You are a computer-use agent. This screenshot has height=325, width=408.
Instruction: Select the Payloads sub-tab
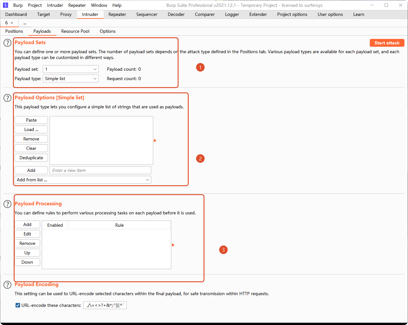tap(42, 31)
